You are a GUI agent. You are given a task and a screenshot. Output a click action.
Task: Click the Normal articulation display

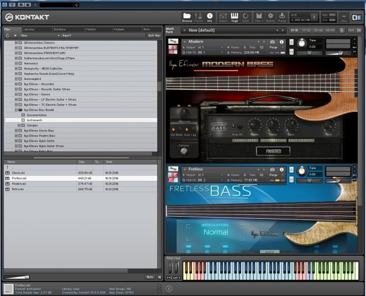216,232
